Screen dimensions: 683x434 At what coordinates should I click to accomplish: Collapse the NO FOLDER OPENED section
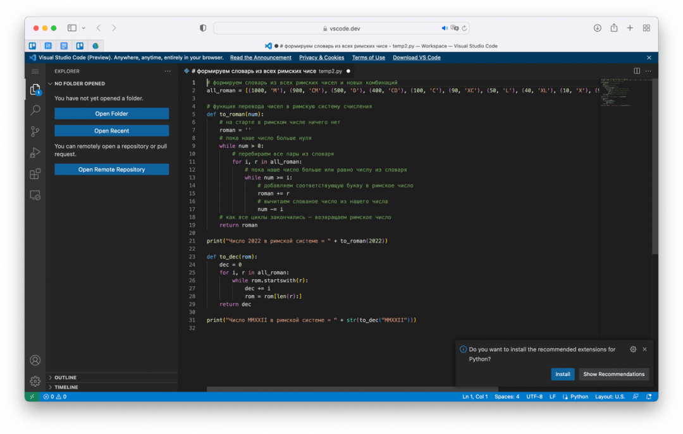pyautogui.click(x=79, y=83)
